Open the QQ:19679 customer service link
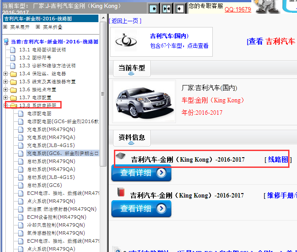 coord(238,9)
